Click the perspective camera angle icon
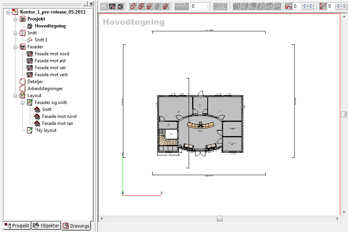The height and width of the screenshot is (232, 348). (220, 6)
